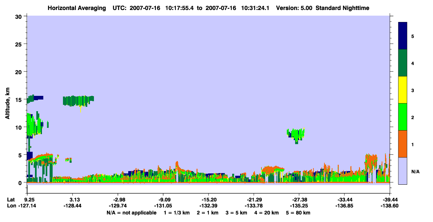Click the dark blue colorbar segment labeled 5
This screenshot has height=222, width=433.
(x=403, y=36)
